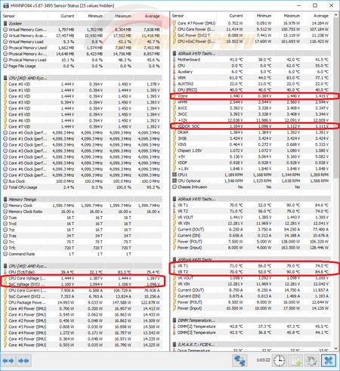Select the Chipset 1.05V row
Viewport: 340px width, 371px height.
click(252, 150)
